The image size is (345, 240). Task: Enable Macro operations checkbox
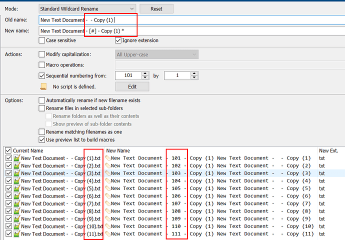point(42,65)
